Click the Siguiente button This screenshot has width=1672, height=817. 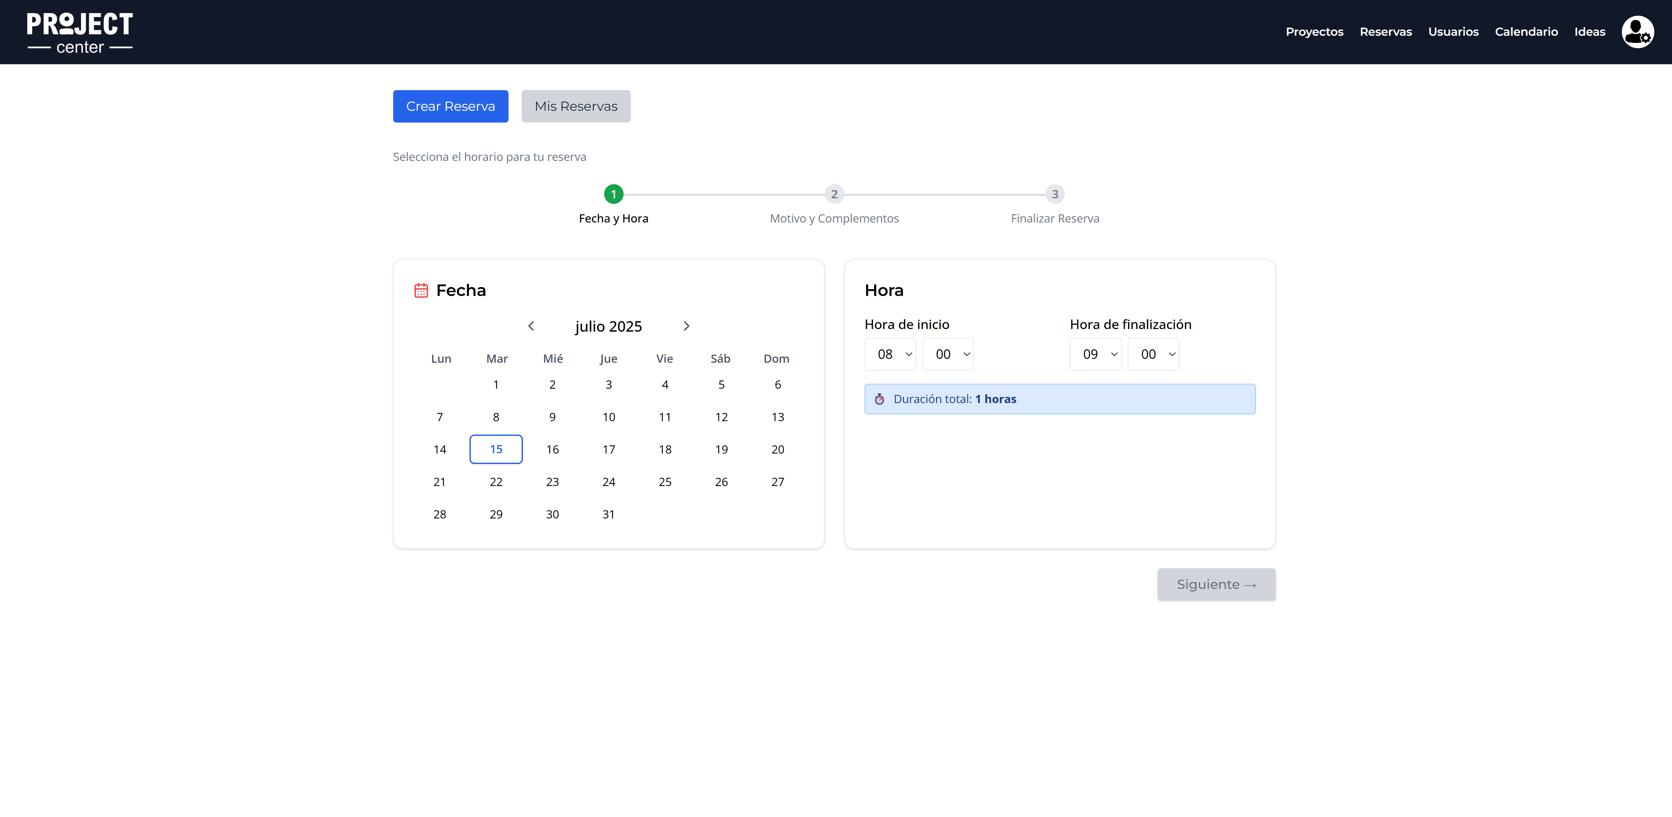tap(1216, 585)
